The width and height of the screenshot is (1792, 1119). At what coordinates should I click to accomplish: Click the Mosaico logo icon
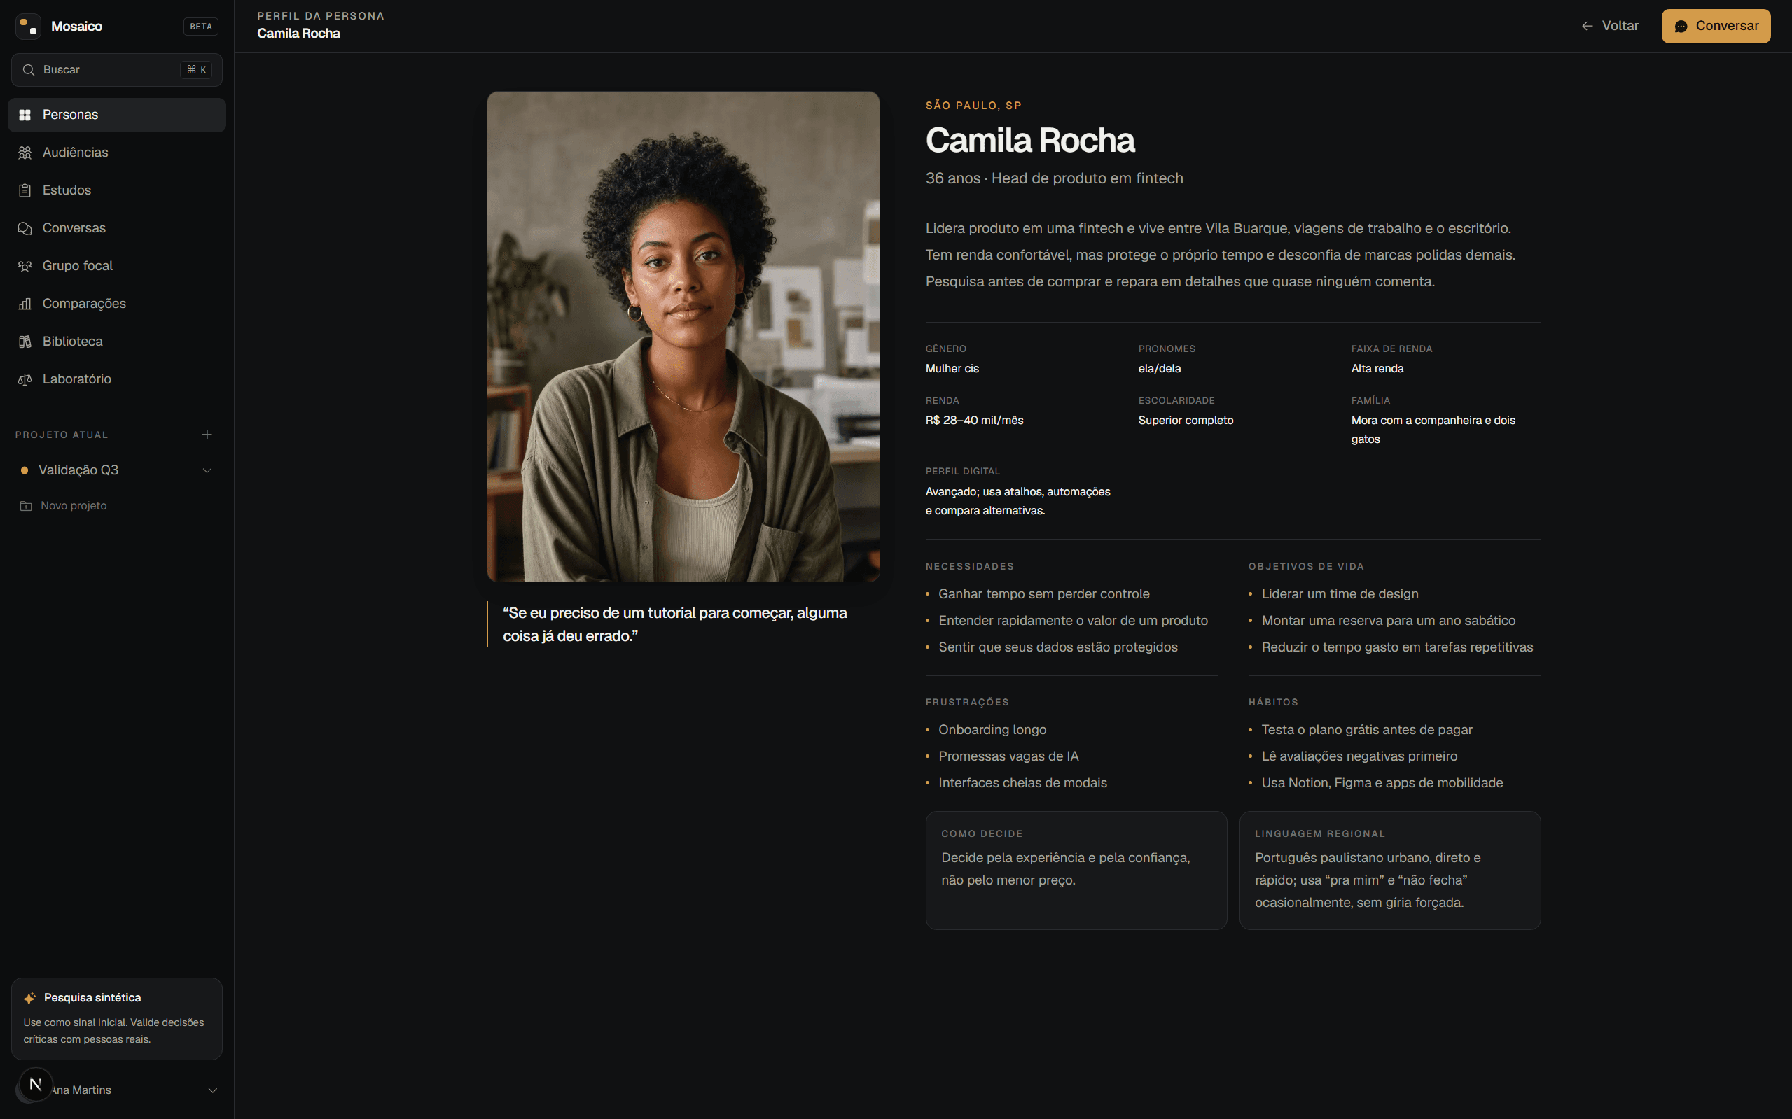click(28, 26)
